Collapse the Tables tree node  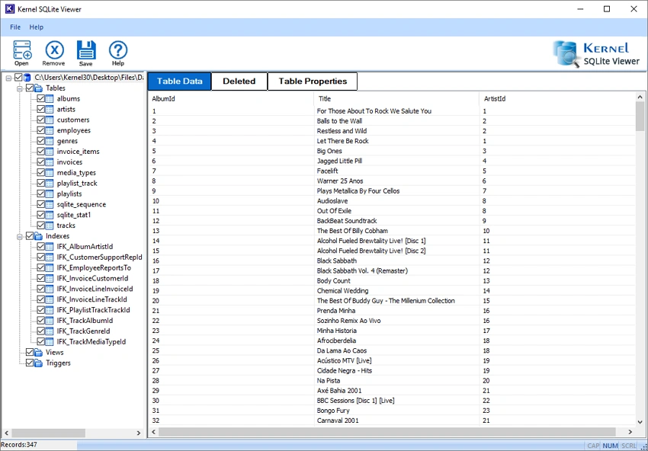(19, 88)
